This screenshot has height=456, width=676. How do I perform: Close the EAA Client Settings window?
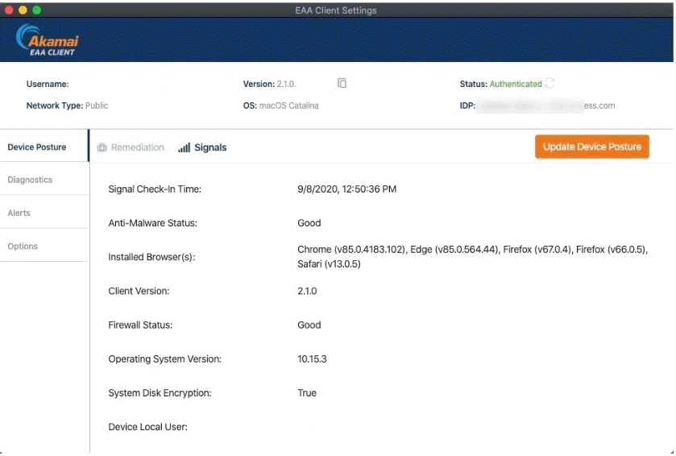click(10, 10)
